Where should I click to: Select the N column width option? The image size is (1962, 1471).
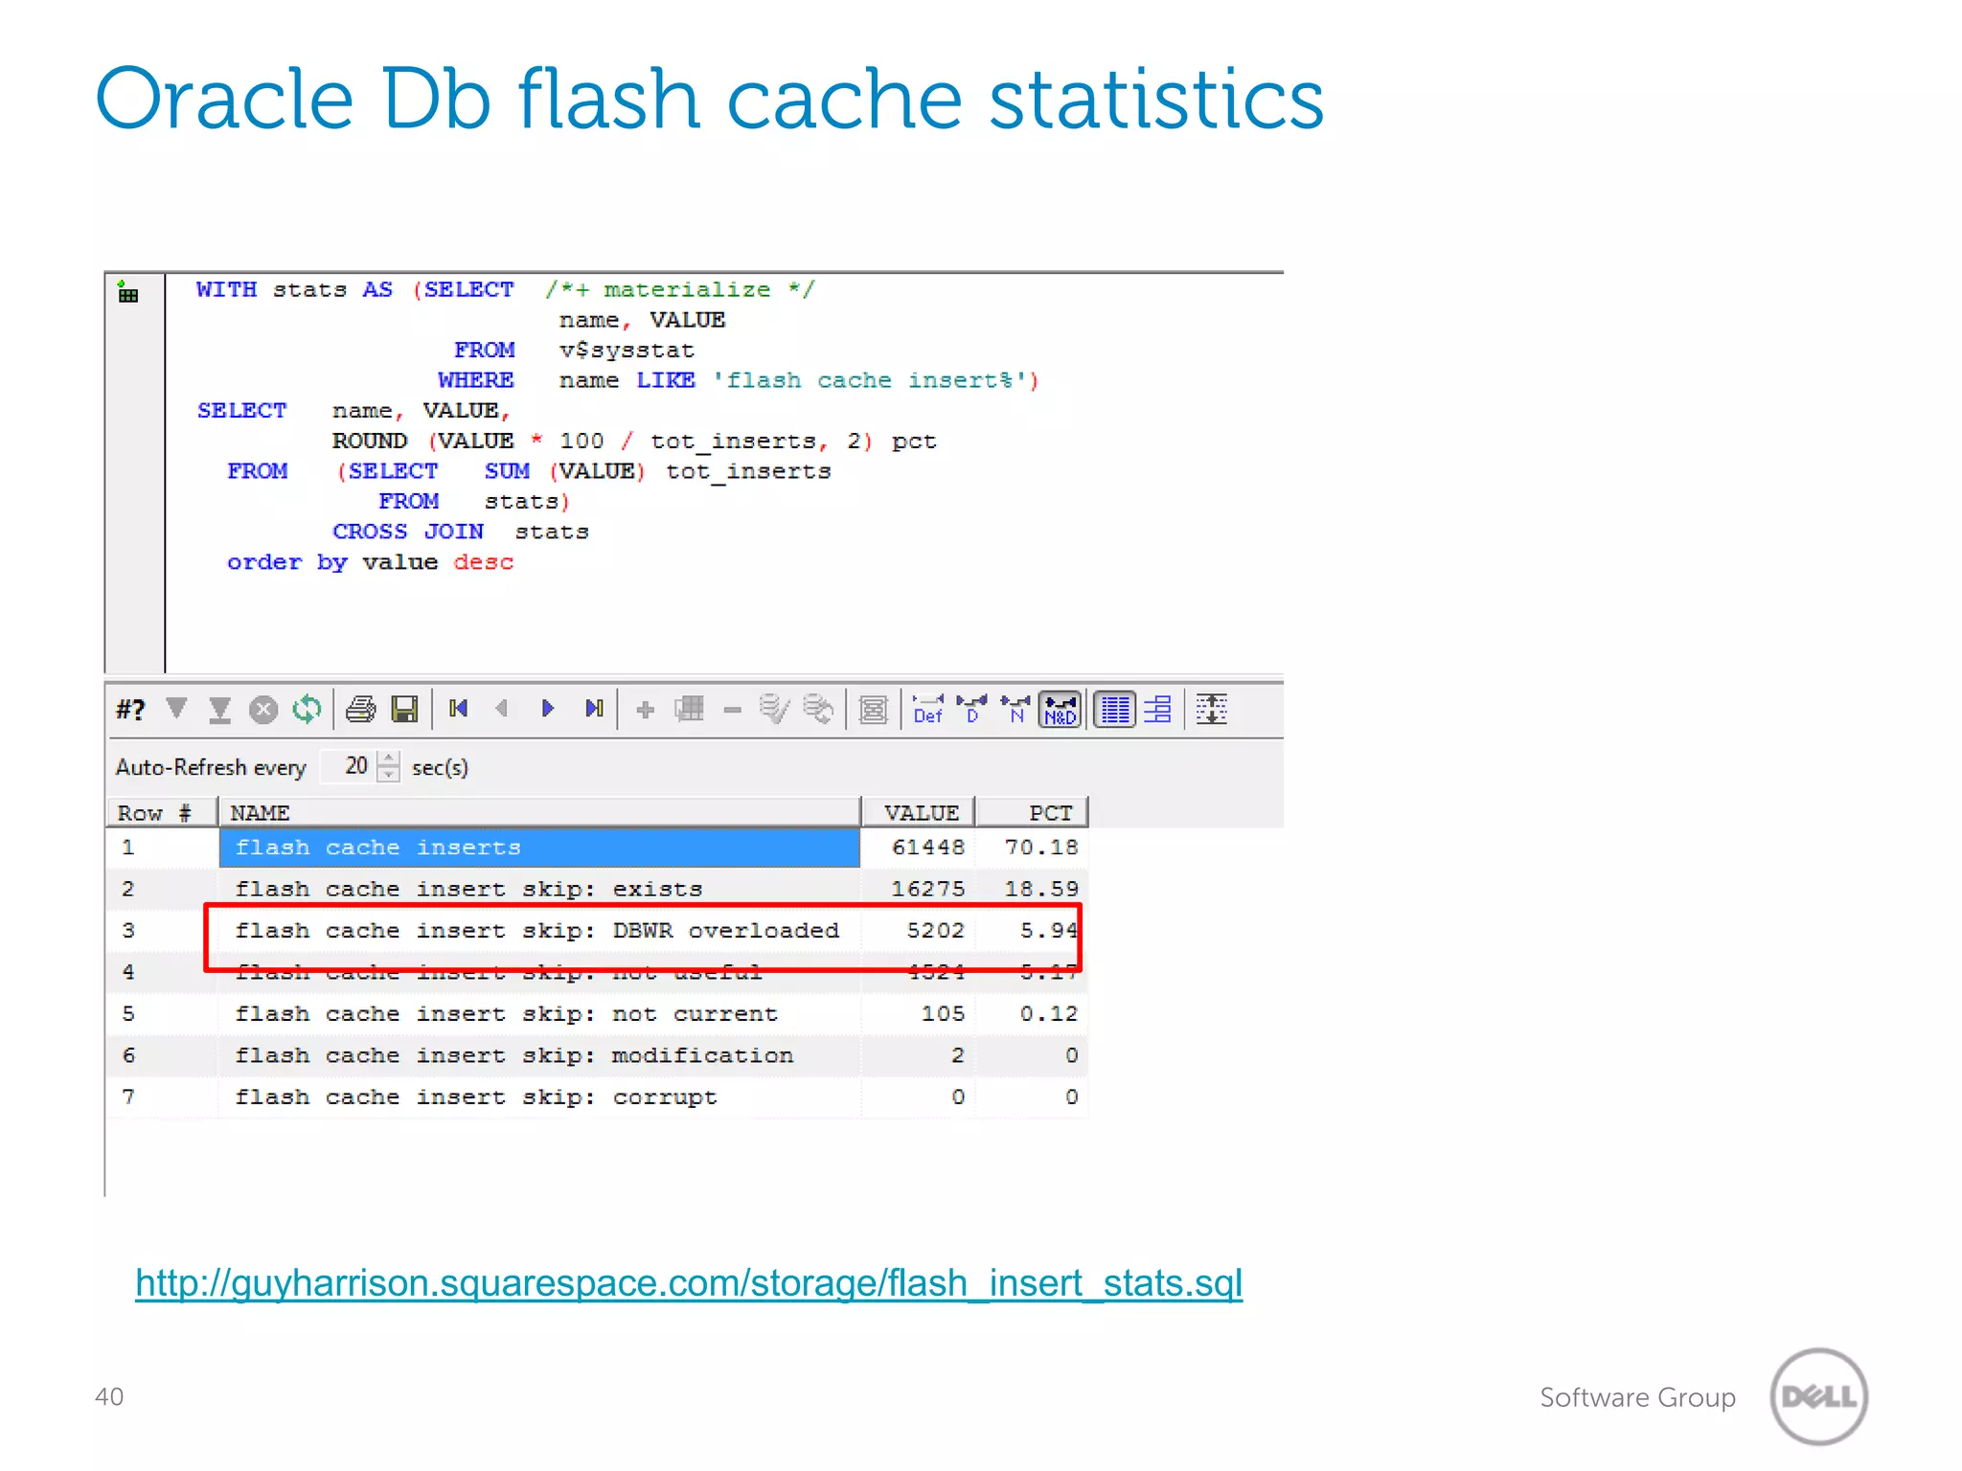point(1015,710)
